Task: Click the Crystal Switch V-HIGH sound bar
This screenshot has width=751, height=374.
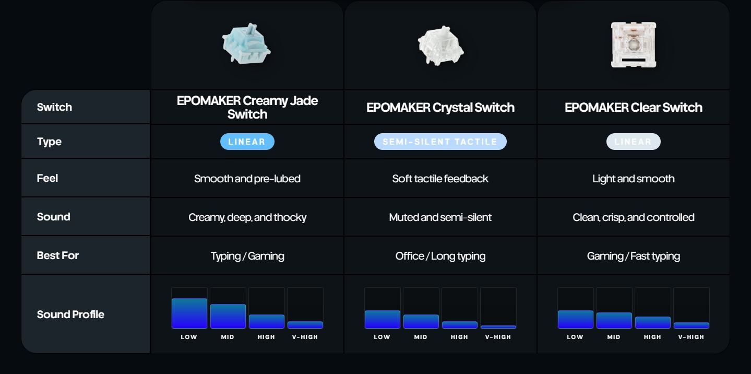Action: [x=498, y=327]
